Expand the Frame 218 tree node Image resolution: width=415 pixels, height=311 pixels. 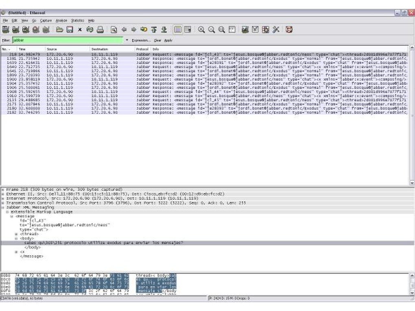[3, 189]
